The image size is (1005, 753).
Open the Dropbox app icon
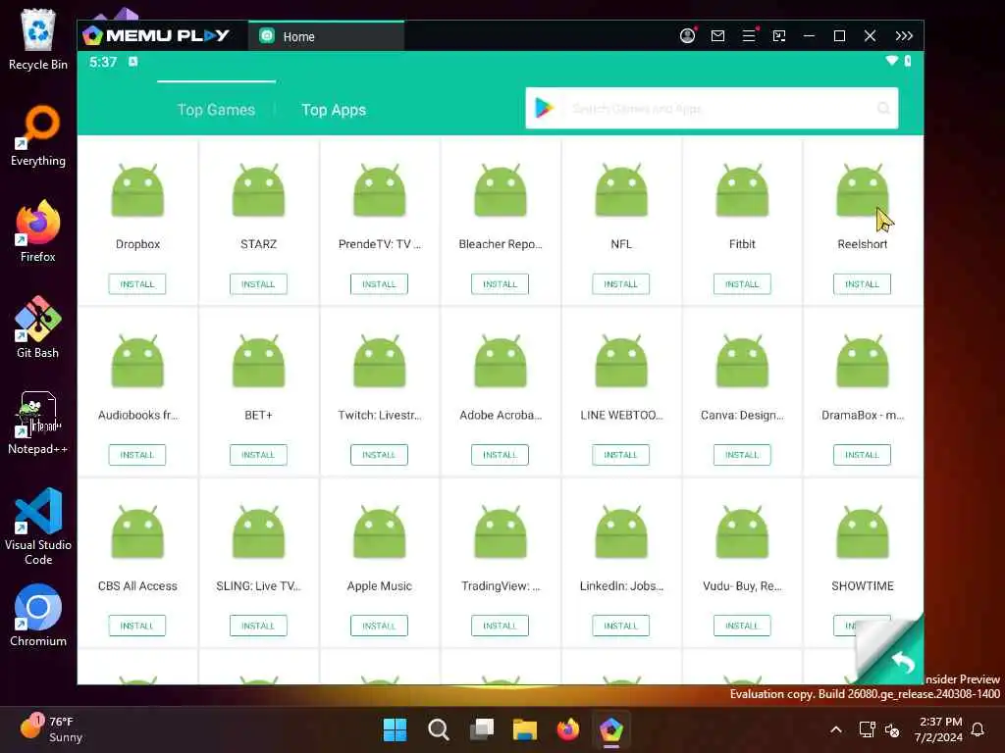[x=137, y=190]
